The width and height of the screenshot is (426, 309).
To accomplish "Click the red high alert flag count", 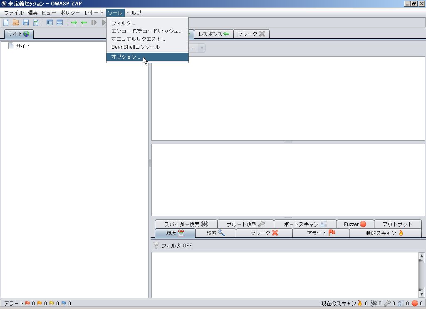I will tap(30, 303).
